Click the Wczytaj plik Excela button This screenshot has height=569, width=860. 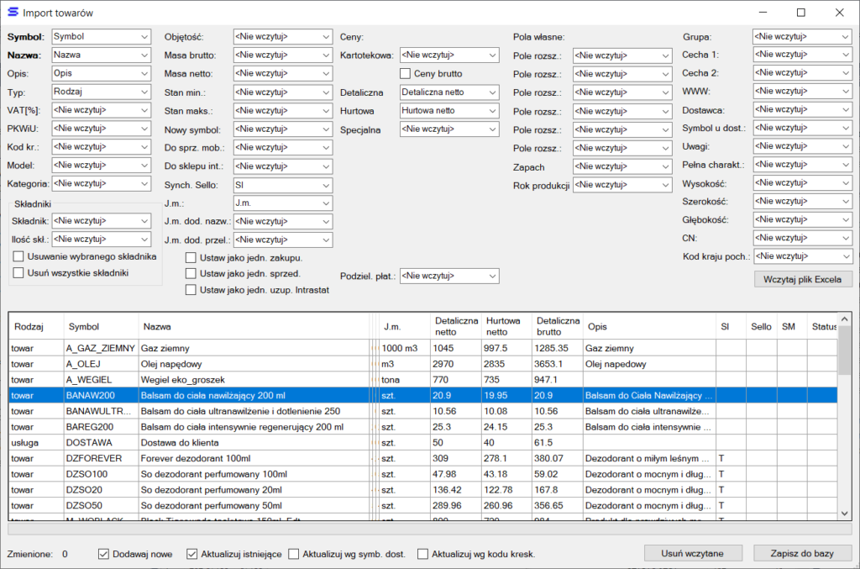(x=804, y=279)
